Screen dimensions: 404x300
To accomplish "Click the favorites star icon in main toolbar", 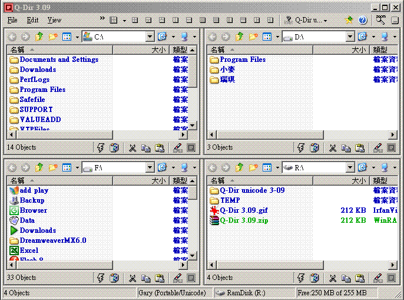I will click(x=349, y=20).
